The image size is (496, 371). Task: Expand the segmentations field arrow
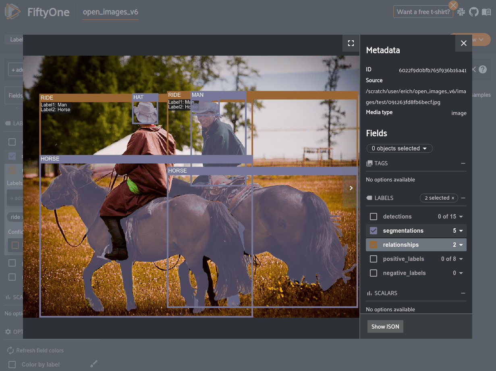point(461,231)
